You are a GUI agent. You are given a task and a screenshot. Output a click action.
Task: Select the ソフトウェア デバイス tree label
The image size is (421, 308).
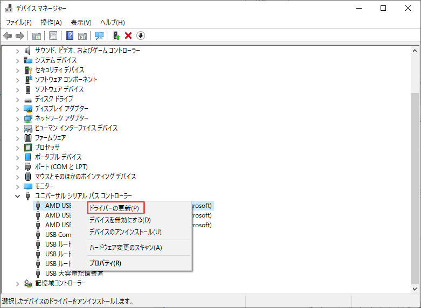point(59,89)
